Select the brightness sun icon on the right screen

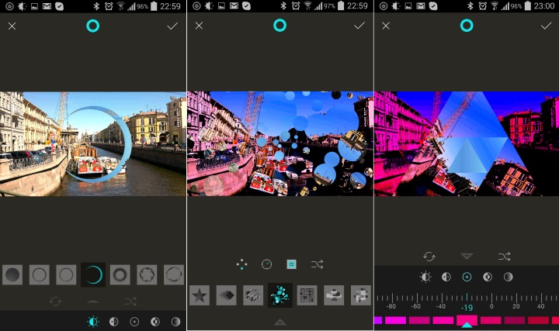click(x=425, y=277)
